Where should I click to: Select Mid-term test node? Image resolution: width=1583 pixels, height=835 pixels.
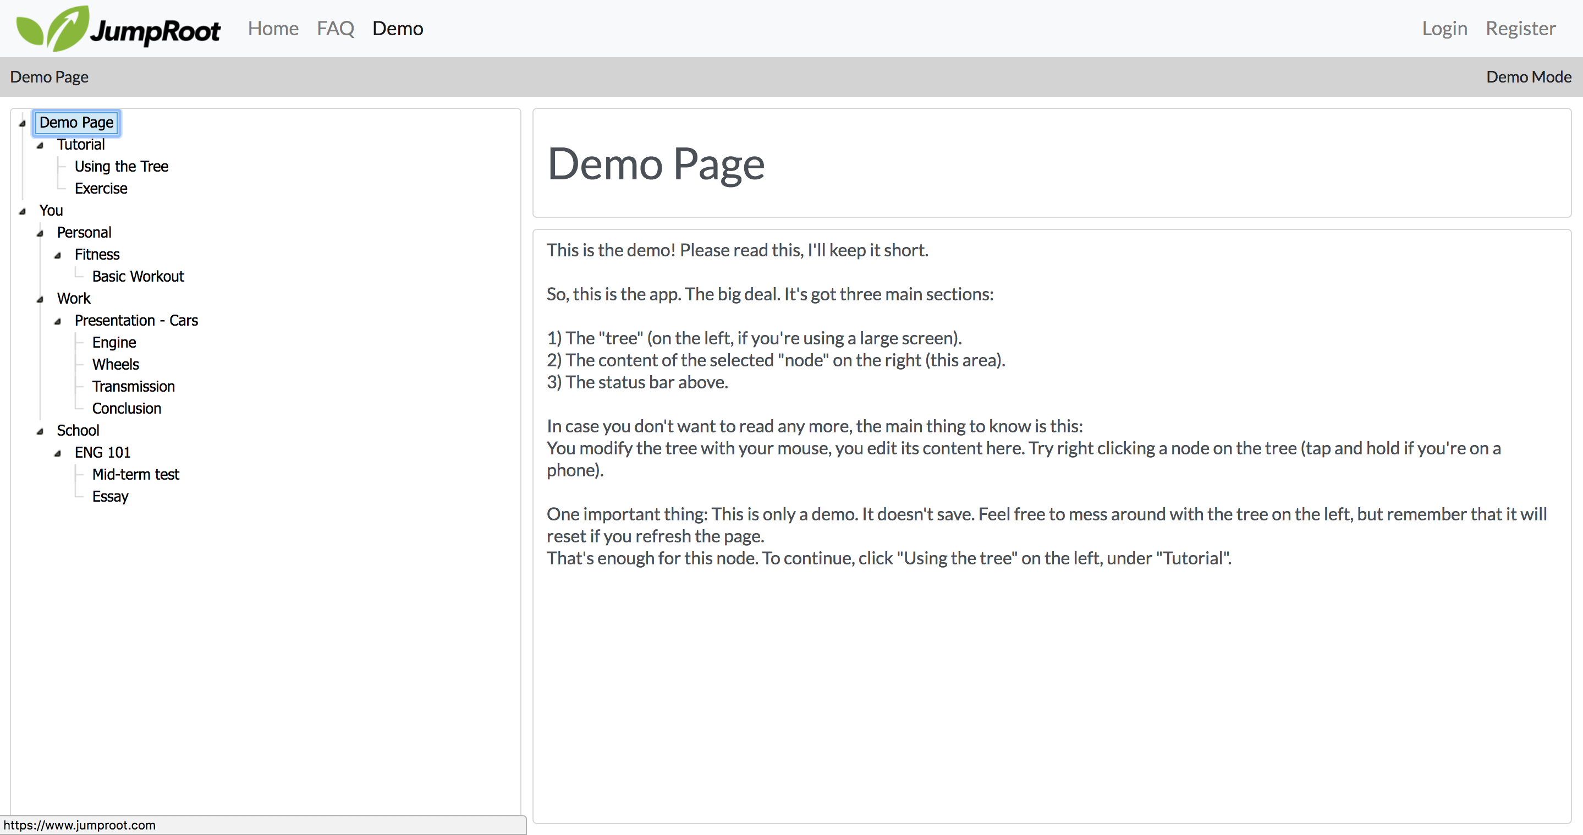coord(135,474)
